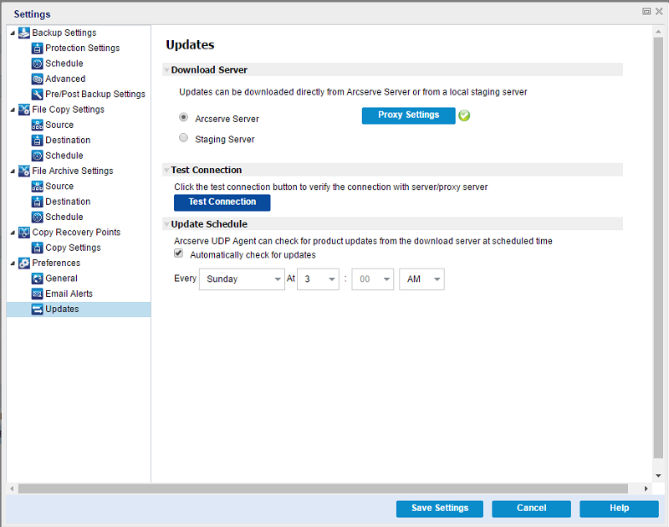The image size is (669, 527).
Task: Collapse the Copy Recovery Points tree node
Action: pyautogui.click(x=13, y=233)
